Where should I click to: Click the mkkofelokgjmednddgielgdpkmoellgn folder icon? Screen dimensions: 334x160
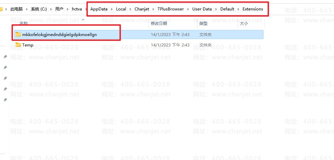click(x=18, y=34)
